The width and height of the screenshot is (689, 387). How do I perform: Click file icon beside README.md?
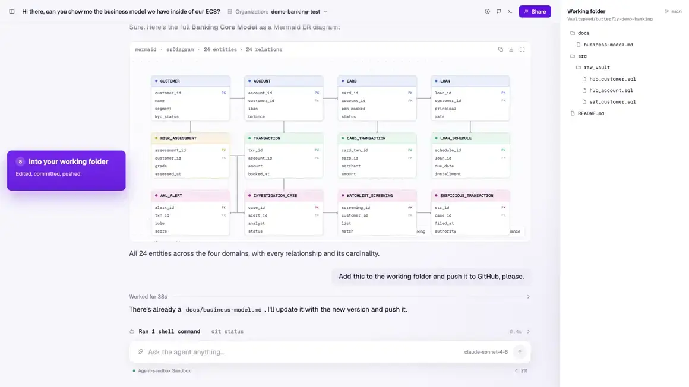pos(573,113)
